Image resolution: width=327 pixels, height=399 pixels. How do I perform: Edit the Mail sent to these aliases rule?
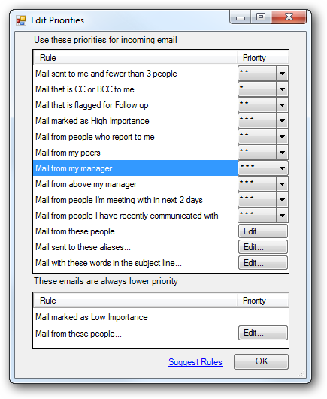[263, 247]
